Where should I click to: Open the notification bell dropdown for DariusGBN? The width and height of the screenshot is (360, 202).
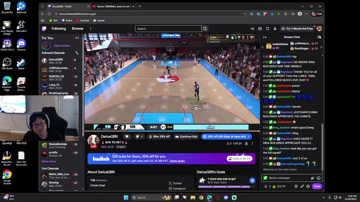tap(139, 136)
